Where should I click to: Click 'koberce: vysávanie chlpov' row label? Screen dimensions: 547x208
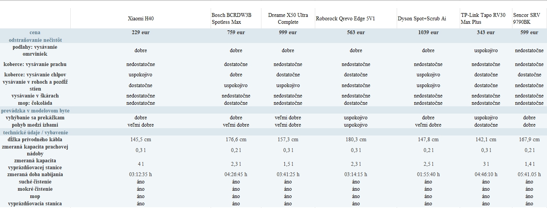coord(35,74)
